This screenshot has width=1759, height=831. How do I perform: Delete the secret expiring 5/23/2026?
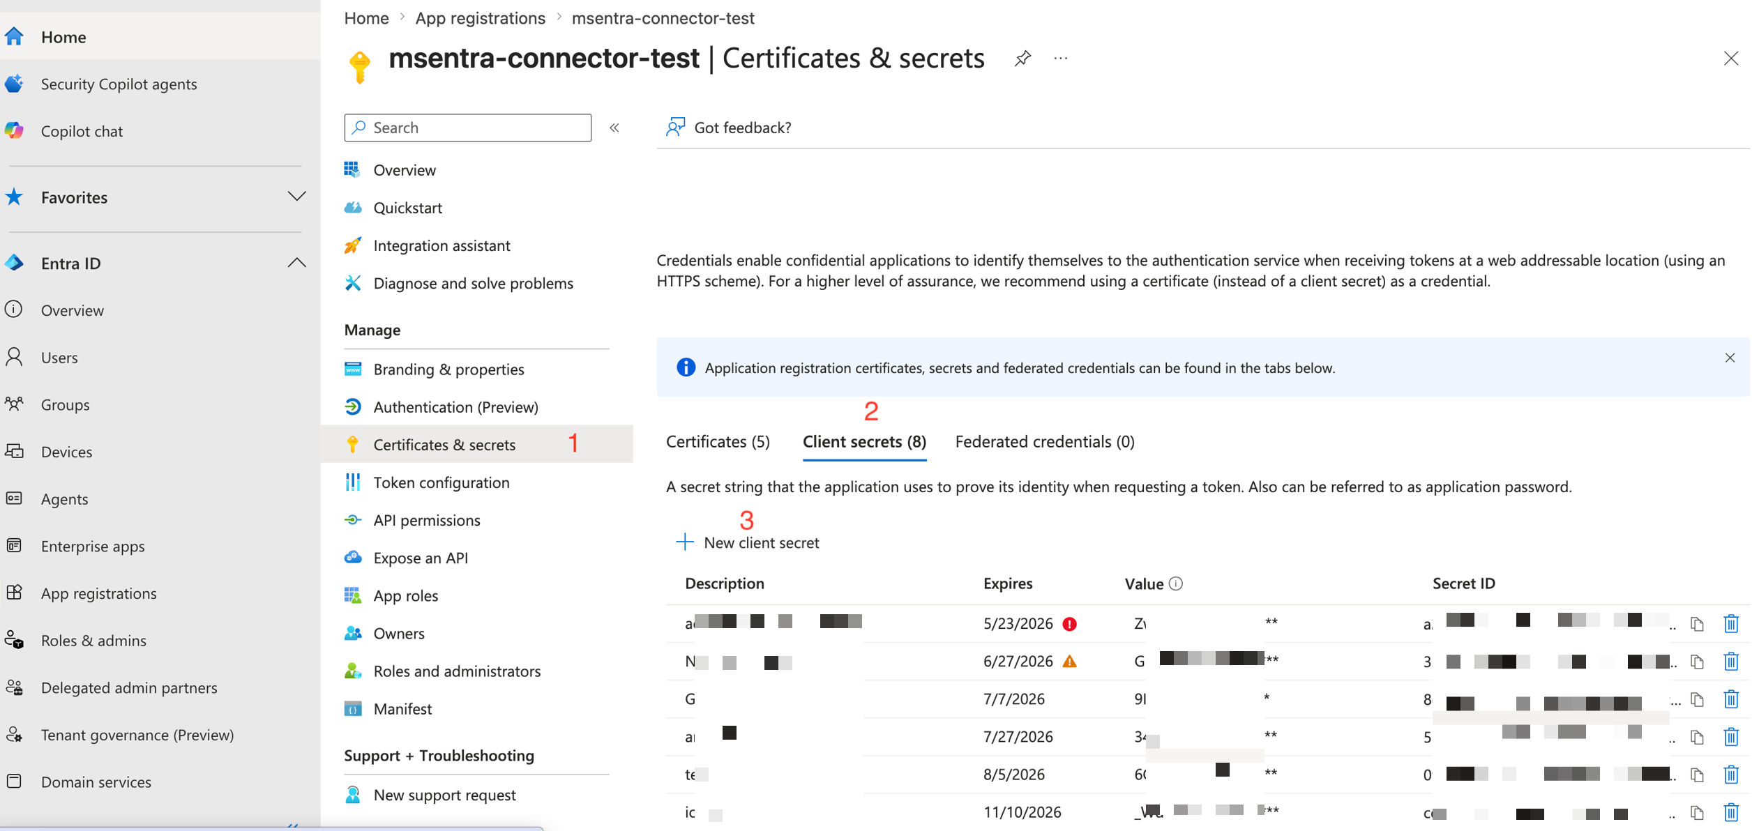1731,624
